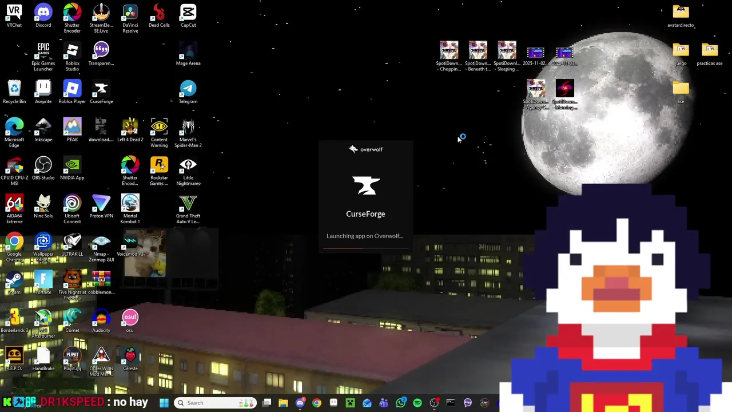Select the Voicemod V3 desktop icon
Image resolution: width=732 pixels, height=412 pixels.
point(130,245)
